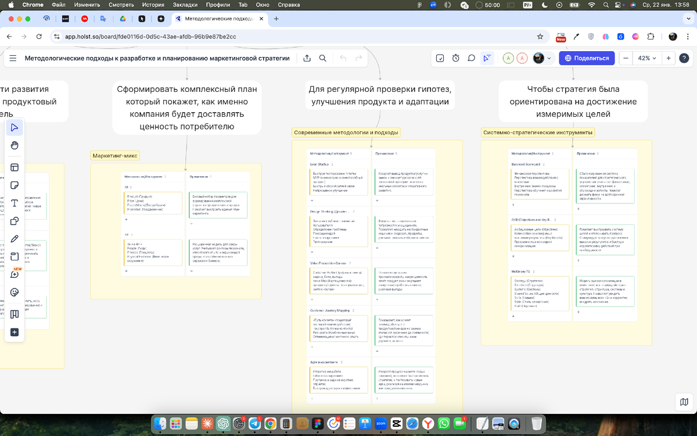Select the Системно-стратегические инструменты label

(x=538, y=133)
